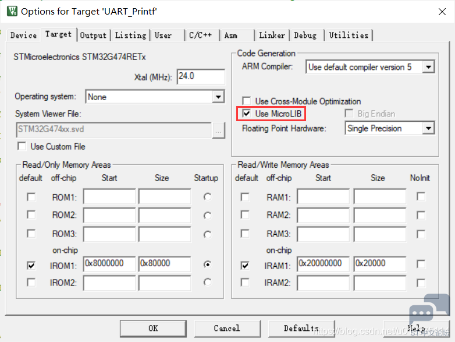Select the Target tab
Screen dimensions: 455x342
pyautogui.click(x=59, y=34)
